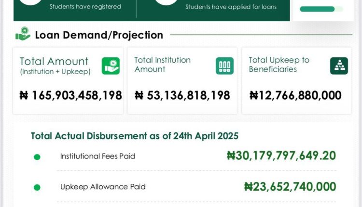362x207 pixels.
Task: Click green bullet beside Upkeep Allowance Paid
Action: coord(37,187)
